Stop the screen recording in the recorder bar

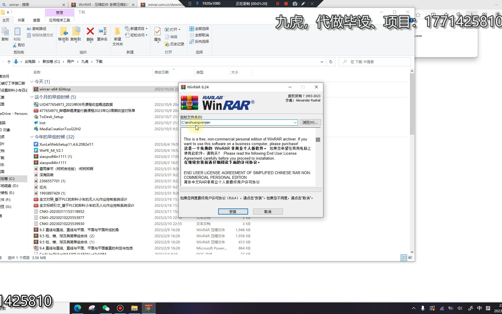286,3
